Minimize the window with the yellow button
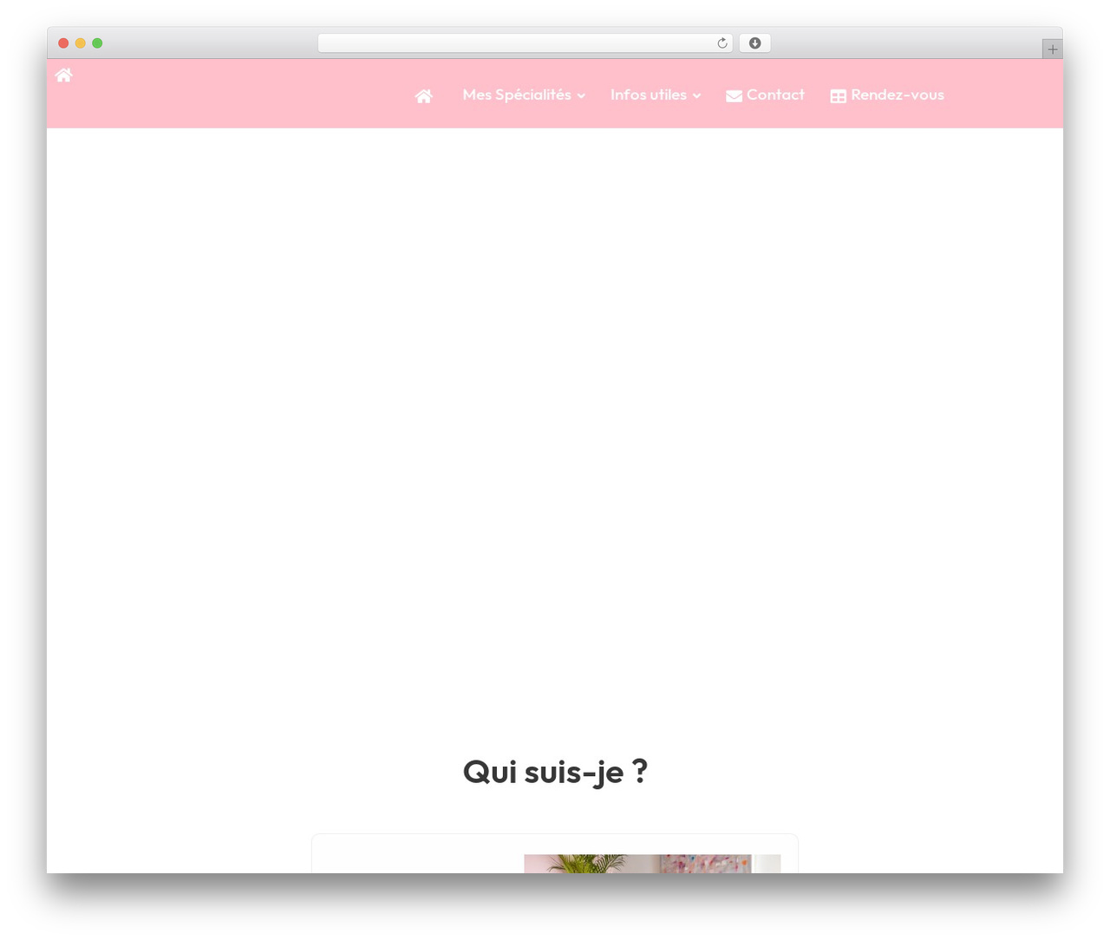 [81, 43]
